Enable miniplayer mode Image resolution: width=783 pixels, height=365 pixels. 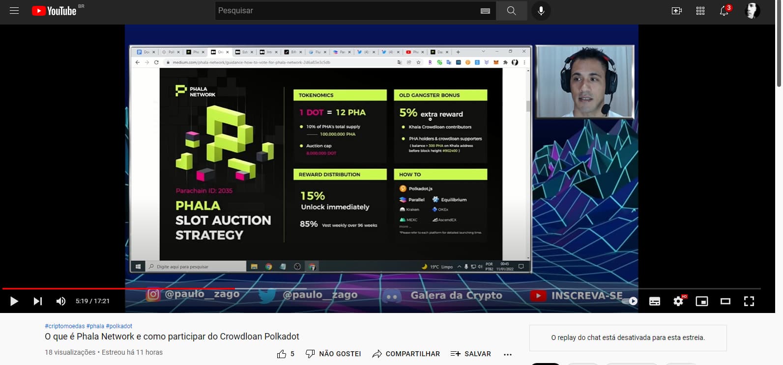click(702, 301)
